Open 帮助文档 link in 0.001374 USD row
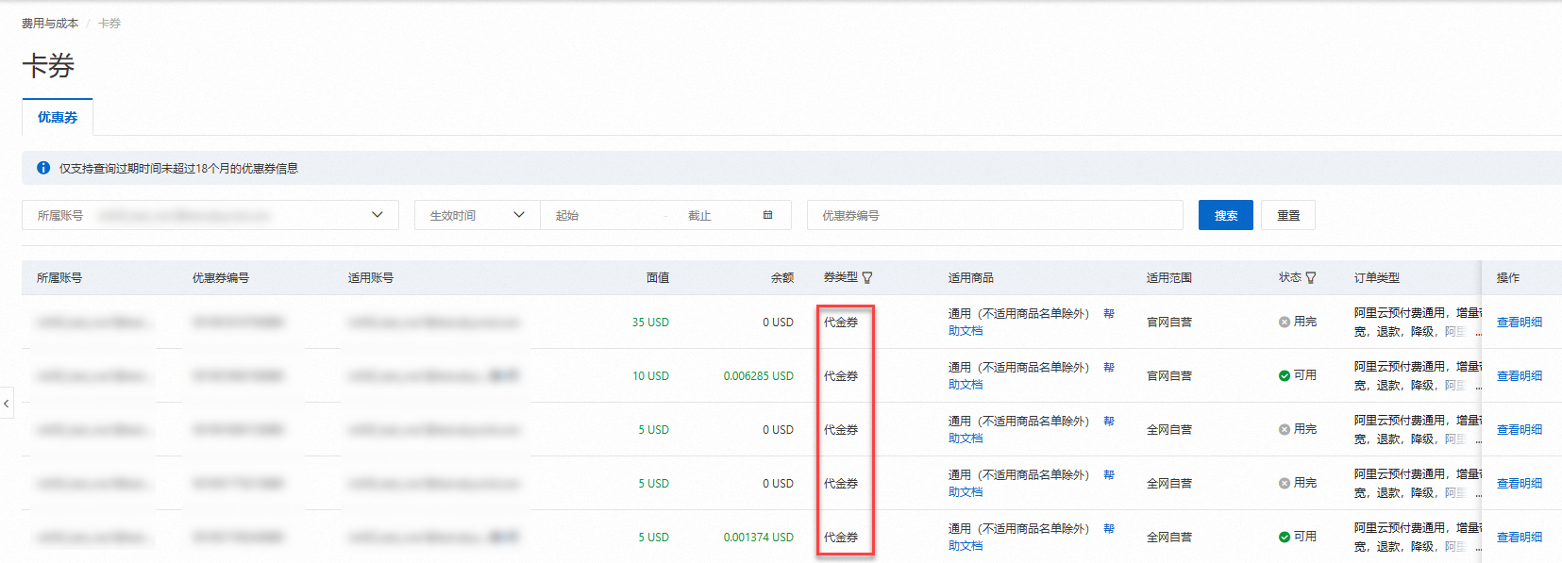Image resolution: width=1562 pixels, height=563 pixels. [x=966, y=546]
